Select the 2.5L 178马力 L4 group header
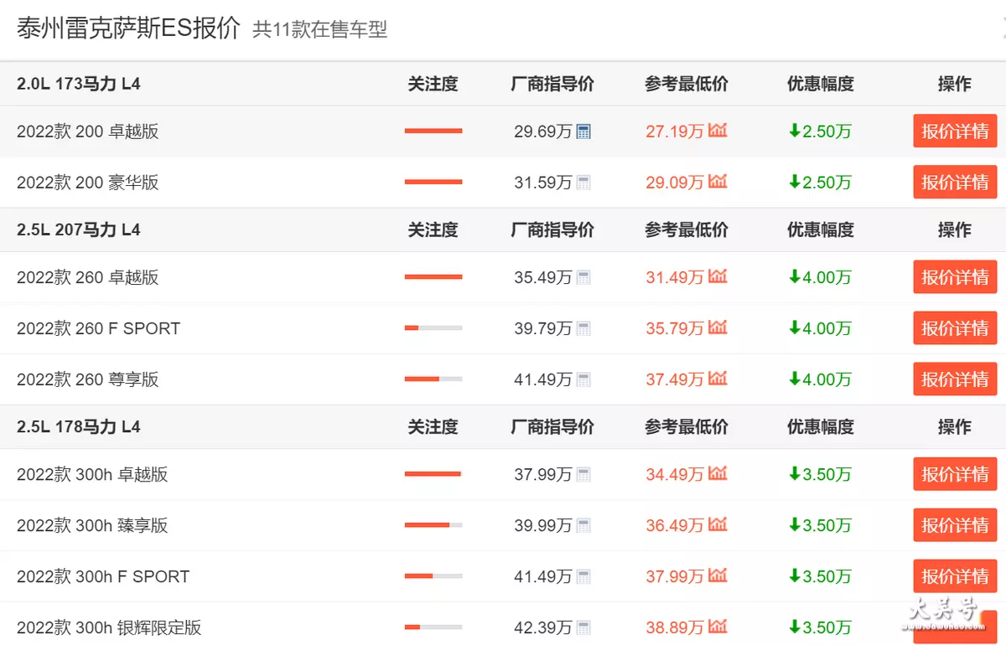 (79, 426)
